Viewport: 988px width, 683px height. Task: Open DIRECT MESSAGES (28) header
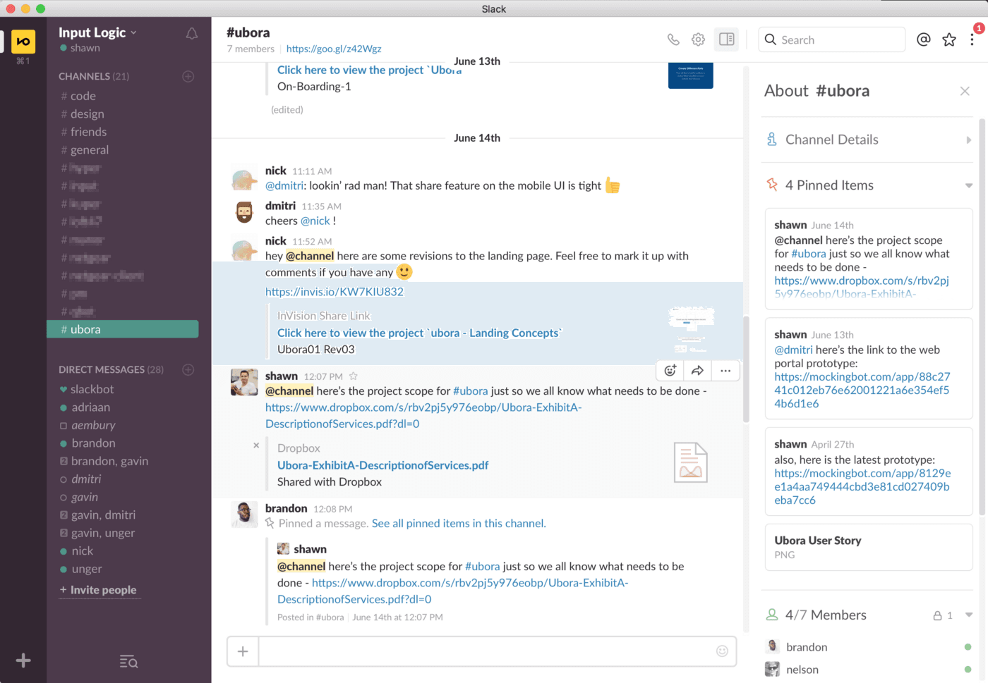click(x=111, y=369)
